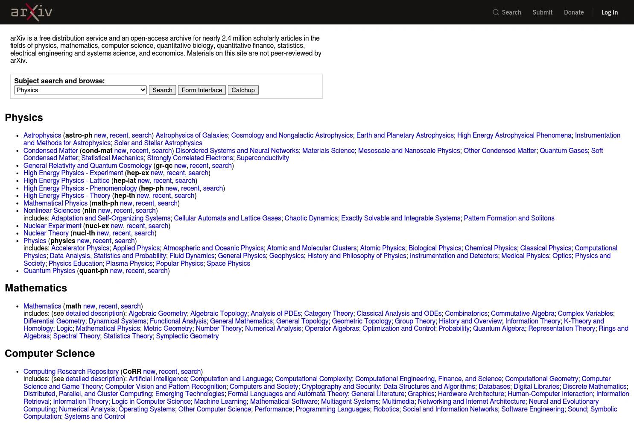Open Pattern Formation and Solitons
Viewport: 634px width, 423px height.
[509, 218]
